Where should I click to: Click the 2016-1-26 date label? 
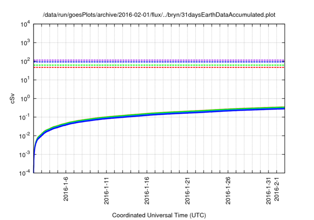(228, 191)
